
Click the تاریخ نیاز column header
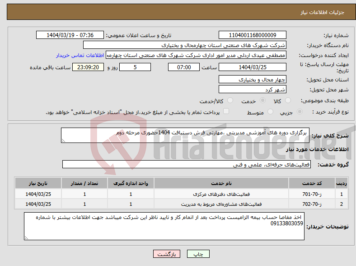click(38, 183)
